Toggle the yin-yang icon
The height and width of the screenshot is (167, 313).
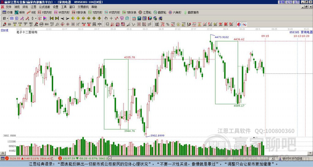(239, 24)
